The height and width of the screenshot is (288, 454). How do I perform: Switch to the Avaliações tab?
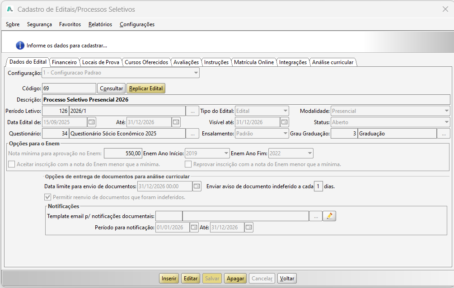(x=186, y=62)
